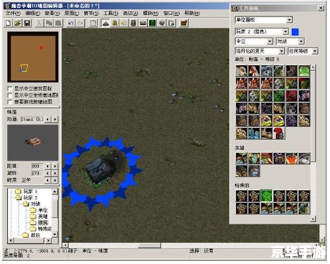The height and width of the screenshot is (264, 330).
Task: Expand the 单位面板 palette type dropdown
Action: tap(264, 20)
